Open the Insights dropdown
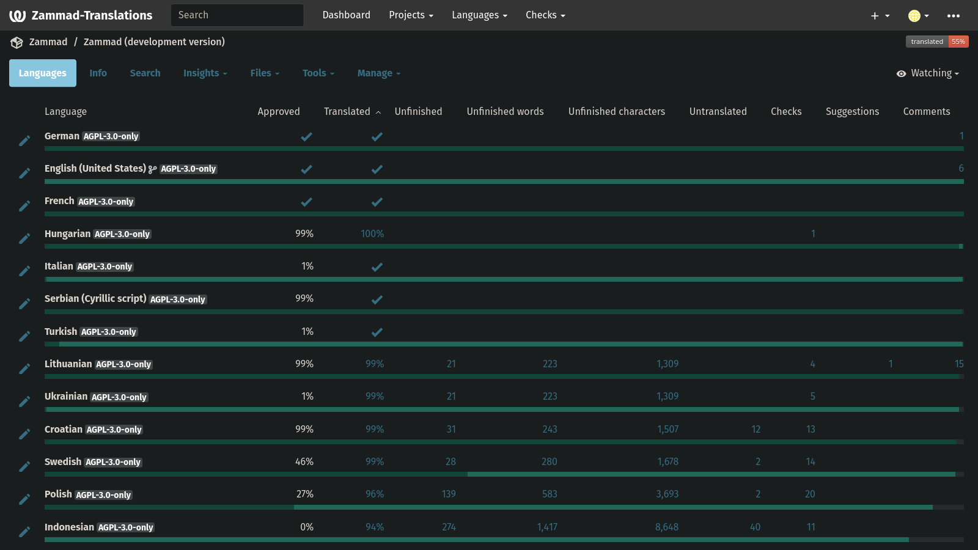 click(x=205, y=73)
